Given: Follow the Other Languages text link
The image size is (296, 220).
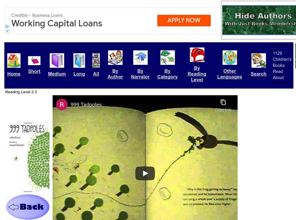Looking at the screenshot, I should (229, 74).
